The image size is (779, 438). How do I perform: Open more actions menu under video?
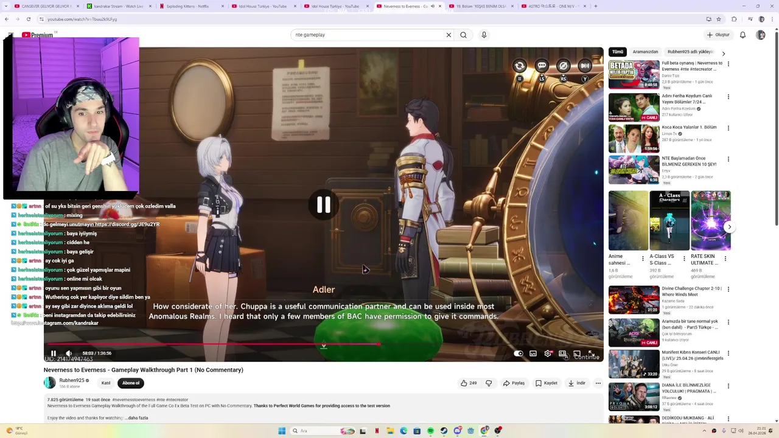coord(598,383)
